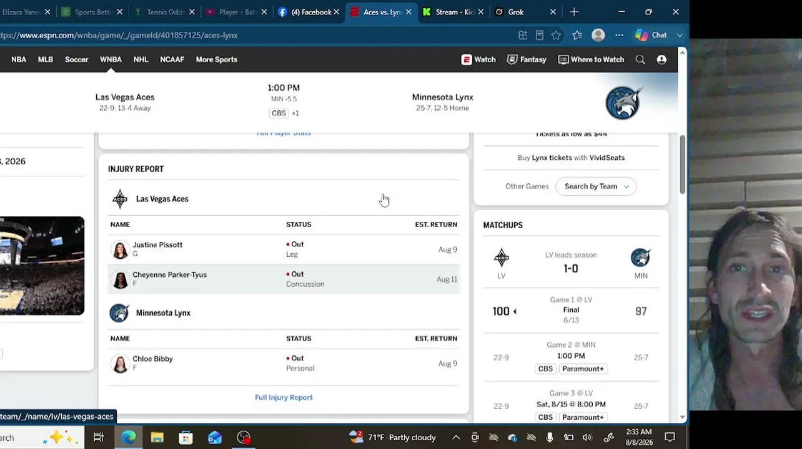Click the Las Vegas Aces logo in injury report

pos(120,199)
